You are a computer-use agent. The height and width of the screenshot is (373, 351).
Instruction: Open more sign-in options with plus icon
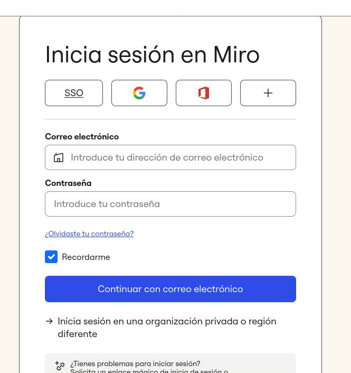[268, 93]
